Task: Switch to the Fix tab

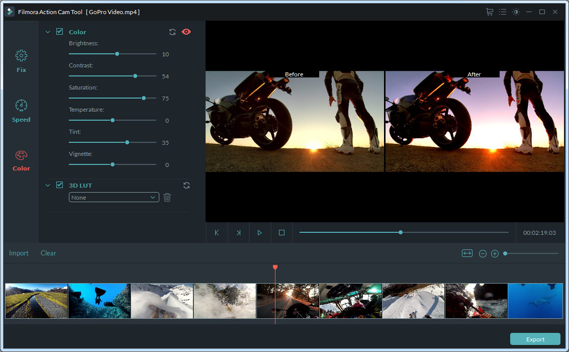Action: 21,61
